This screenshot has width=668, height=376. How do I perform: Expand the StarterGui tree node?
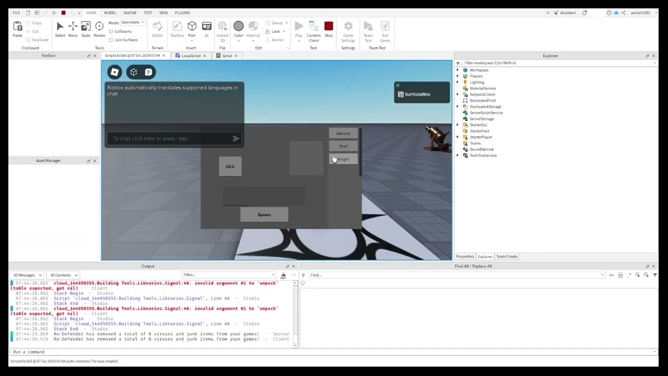tap(458, 125)
